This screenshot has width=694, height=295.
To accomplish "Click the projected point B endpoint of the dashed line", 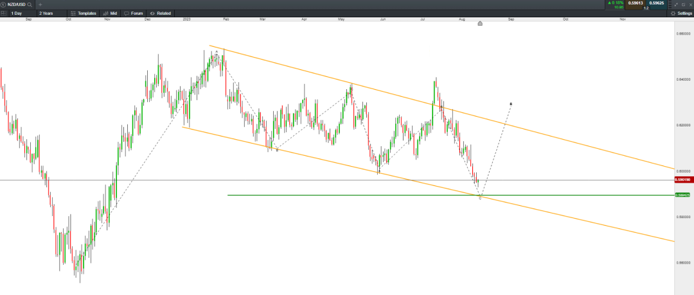I will 510,103.
